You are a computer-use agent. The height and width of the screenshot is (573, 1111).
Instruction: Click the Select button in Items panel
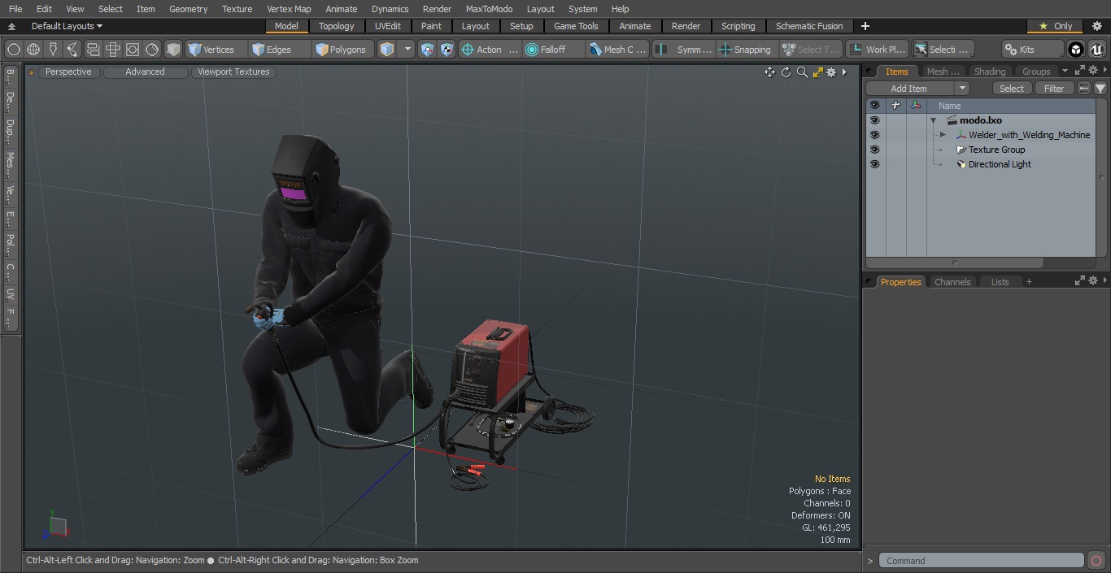pos(1012,89)
